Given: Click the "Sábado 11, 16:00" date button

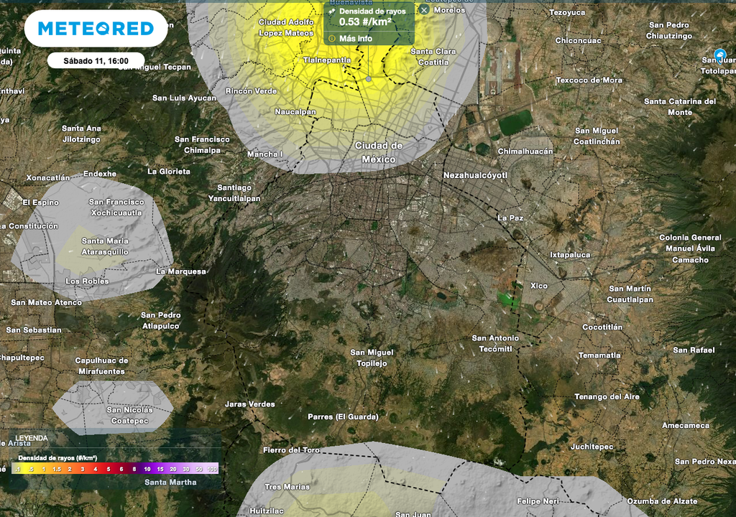Looking at the screenshot, I should coord(96,60).
